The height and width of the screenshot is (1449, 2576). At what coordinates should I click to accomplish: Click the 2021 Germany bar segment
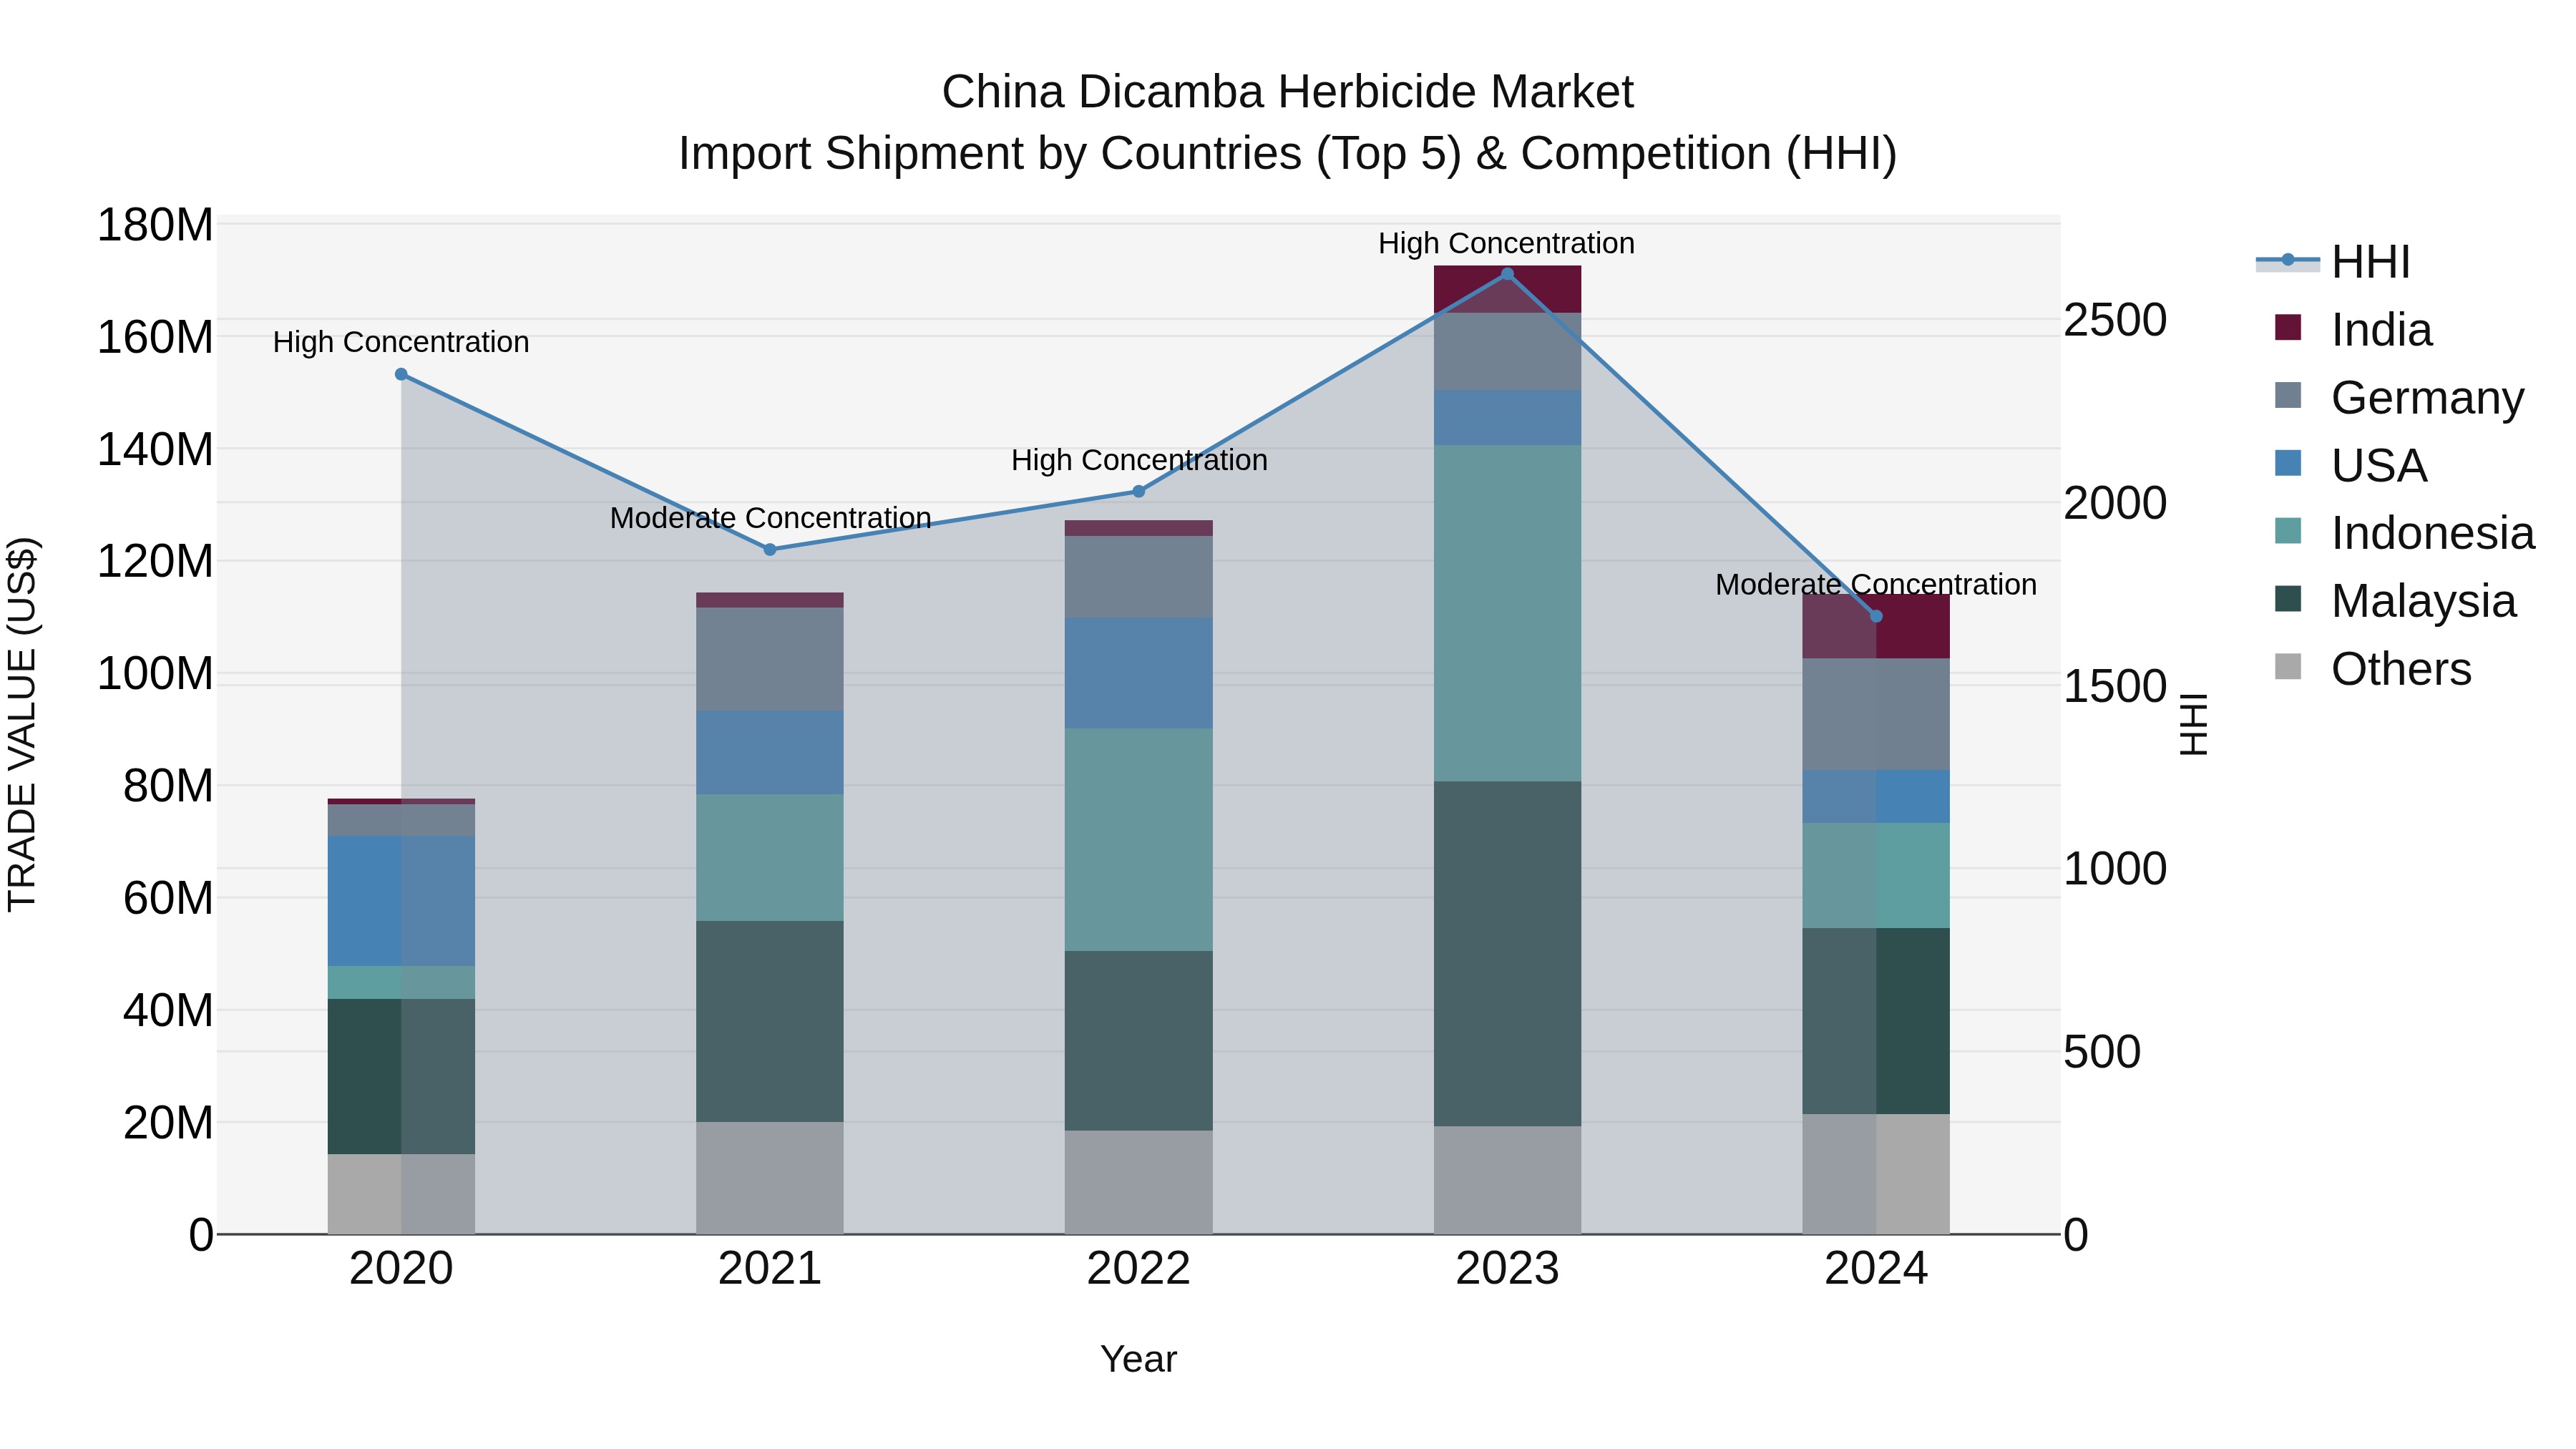click(770, 659)
